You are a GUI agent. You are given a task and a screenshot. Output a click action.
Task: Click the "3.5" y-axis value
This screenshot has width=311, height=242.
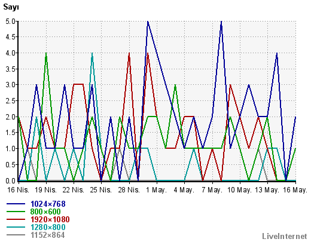[x=11, y=69]
